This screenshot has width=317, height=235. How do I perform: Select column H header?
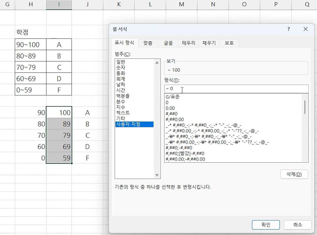tap(31, 4)
